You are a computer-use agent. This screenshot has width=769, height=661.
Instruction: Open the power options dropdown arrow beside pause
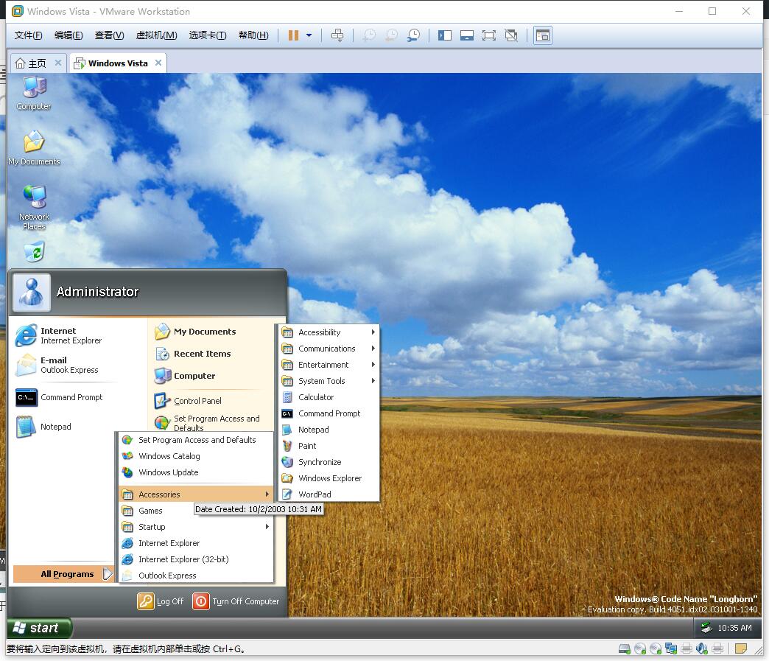pyautogui.click(x=309, y=35)
